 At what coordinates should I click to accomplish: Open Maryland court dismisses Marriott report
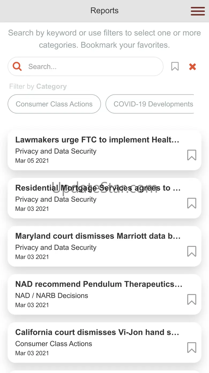tap(98, 236)
